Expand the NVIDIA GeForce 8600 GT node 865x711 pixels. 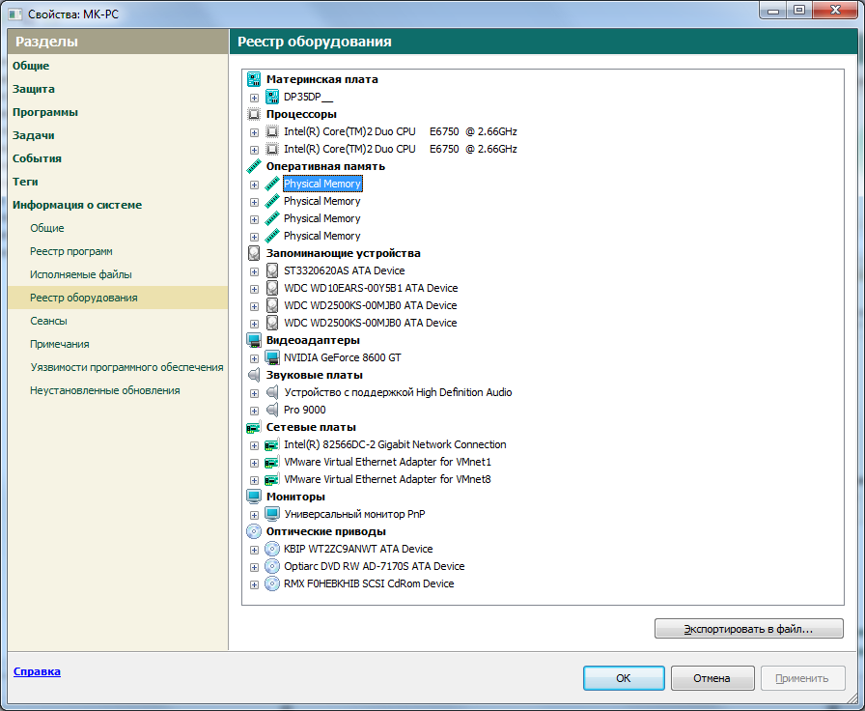pyautogui.click(x=254, y=358)
